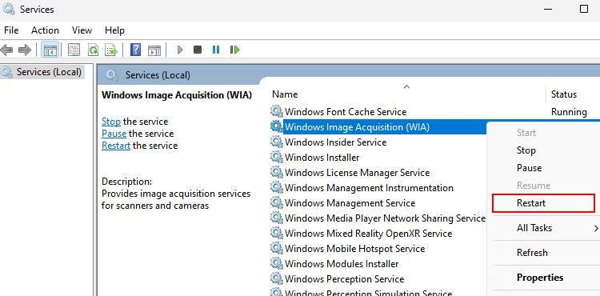Toggle the Show/Hide Console Tree toolbar icon
Image resolution: width=600 pixels, height=296 pixels.
pyautogui.click(x=50, y=50)
